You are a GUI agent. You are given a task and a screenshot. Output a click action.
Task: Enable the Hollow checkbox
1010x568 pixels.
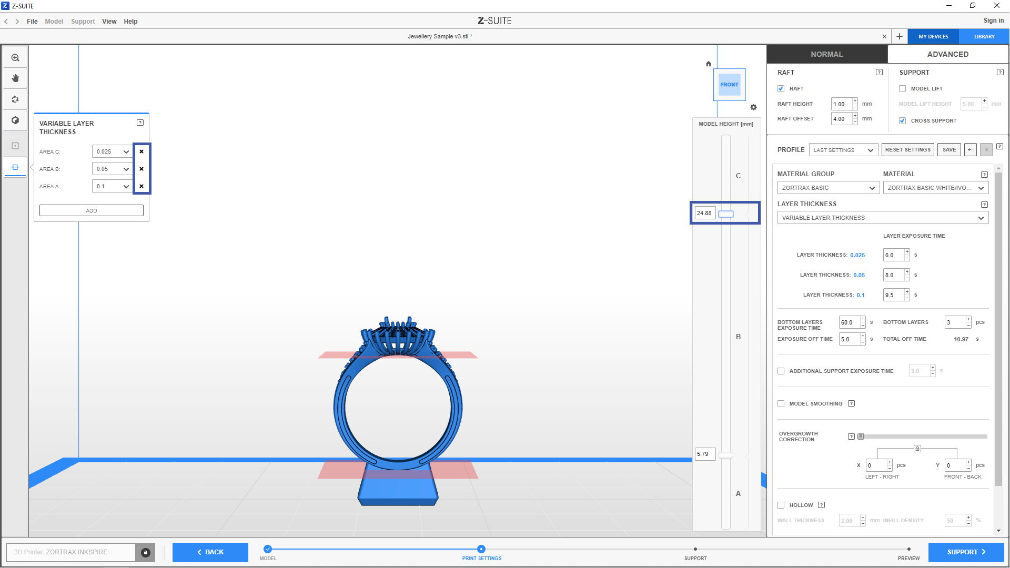click(x=781, y=505)
